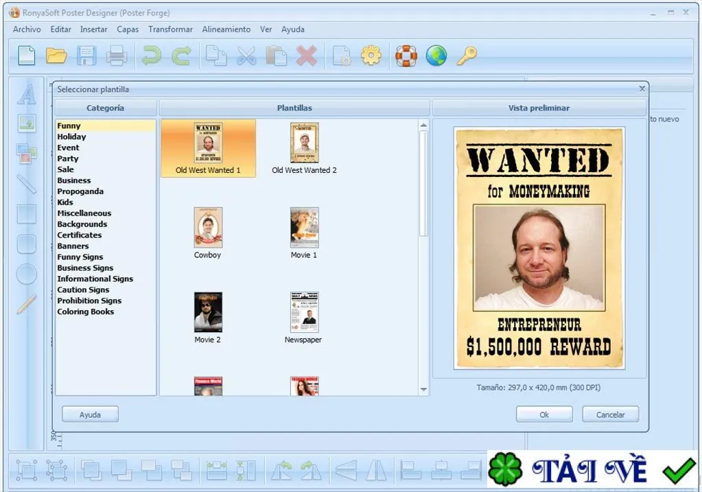Click the globe website icon
Viewport: 702px width, 492px height.
(x=436, y=56)
